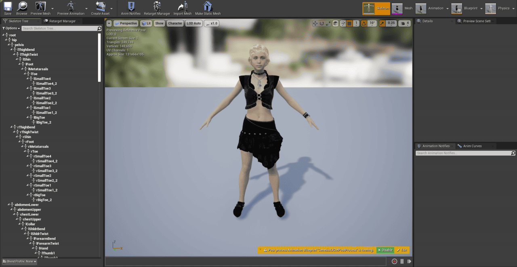Collapse the lThighBend bone in the skeleton tree

point(12,49)
